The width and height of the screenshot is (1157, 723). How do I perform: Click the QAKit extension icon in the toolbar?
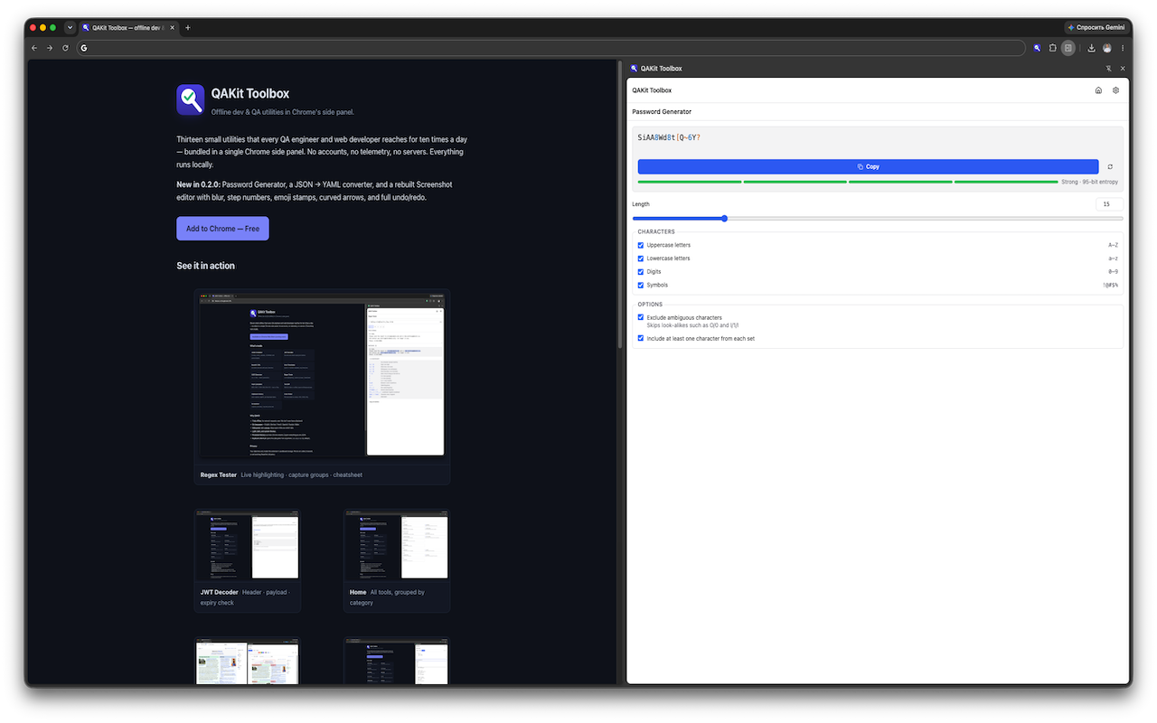click(x=1038, y=48)
